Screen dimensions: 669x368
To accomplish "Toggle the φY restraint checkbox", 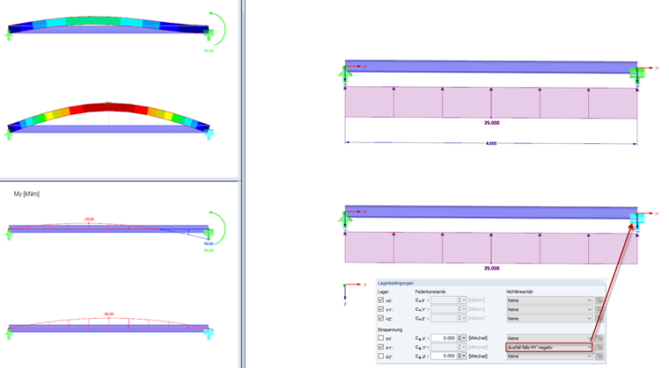I will click(x=380, y=347).
